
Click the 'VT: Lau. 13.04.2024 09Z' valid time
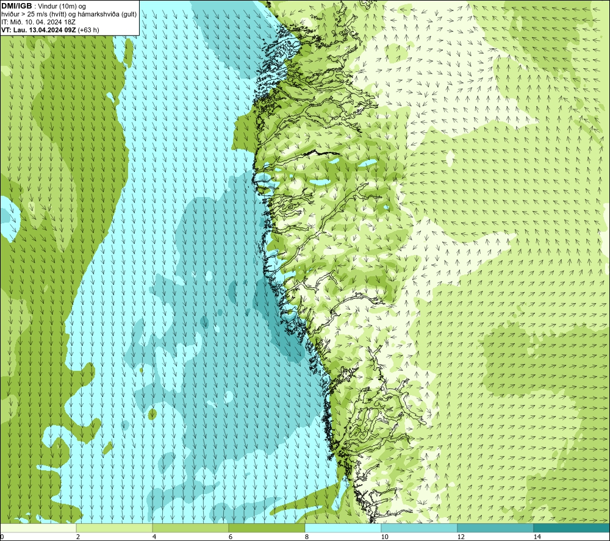point(39,30)
